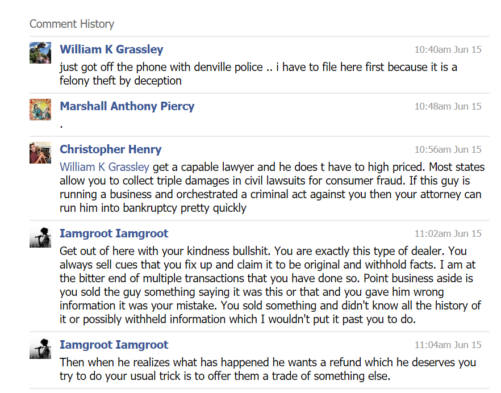Click Iamgroot avatar on 11:02am comment

click(40, 237)
